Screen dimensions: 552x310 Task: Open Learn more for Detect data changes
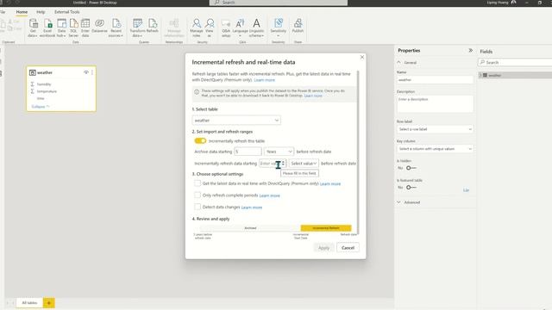[x=252, y=208]
